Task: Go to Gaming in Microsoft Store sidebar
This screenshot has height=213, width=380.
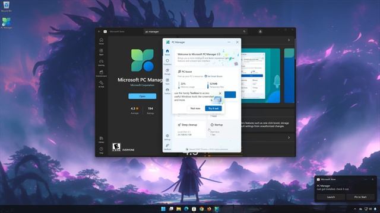Action: [102, 63]
